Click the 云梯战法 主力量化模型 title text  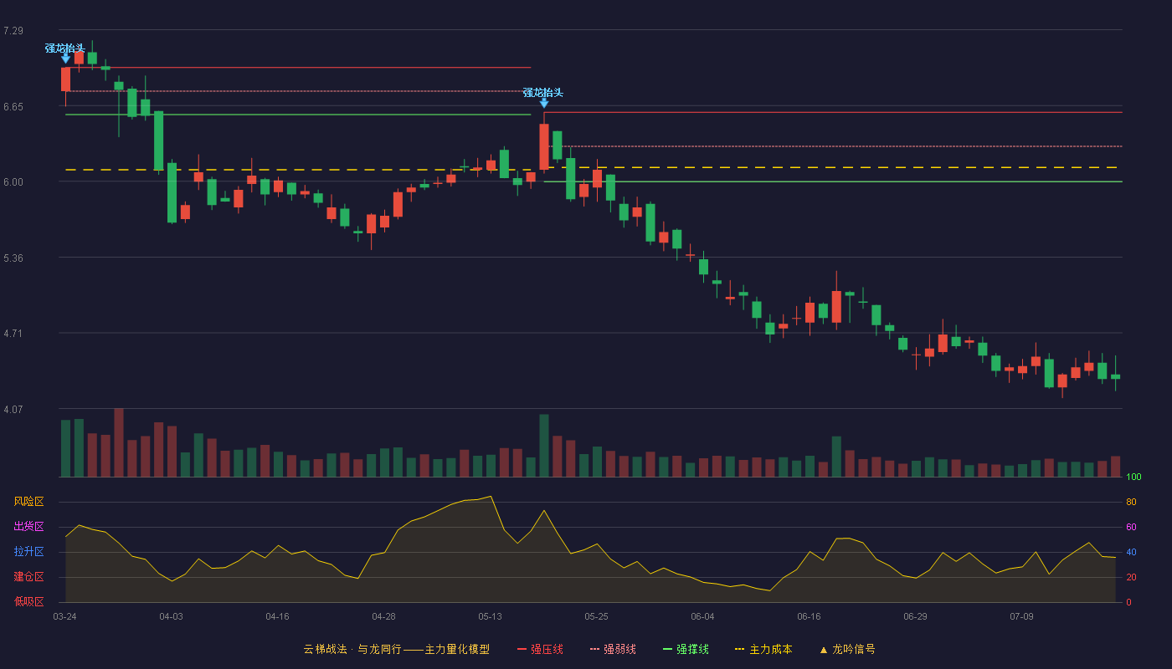point(396,649)
